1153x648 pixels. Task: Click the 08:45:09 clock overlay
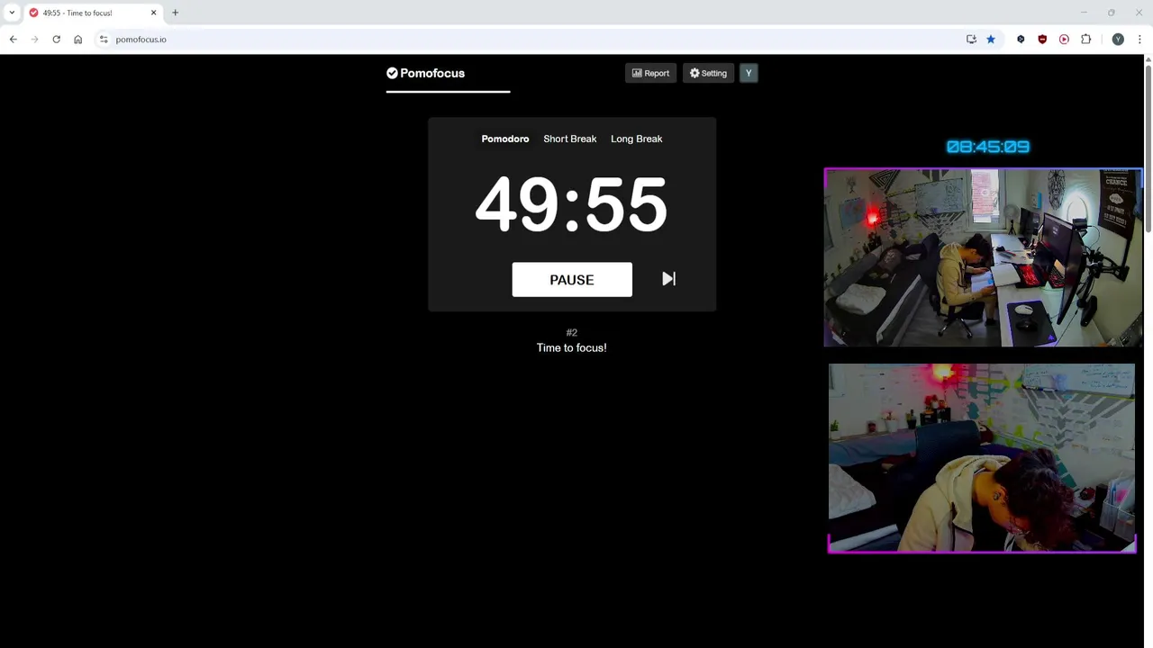tap(988, 147)
